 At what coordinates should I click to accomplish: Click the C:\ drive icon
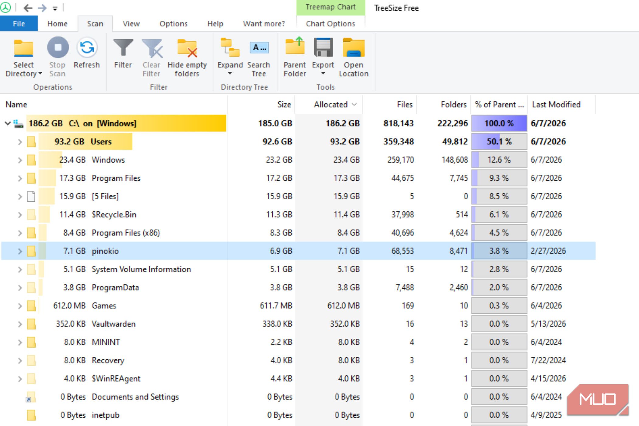19,124
